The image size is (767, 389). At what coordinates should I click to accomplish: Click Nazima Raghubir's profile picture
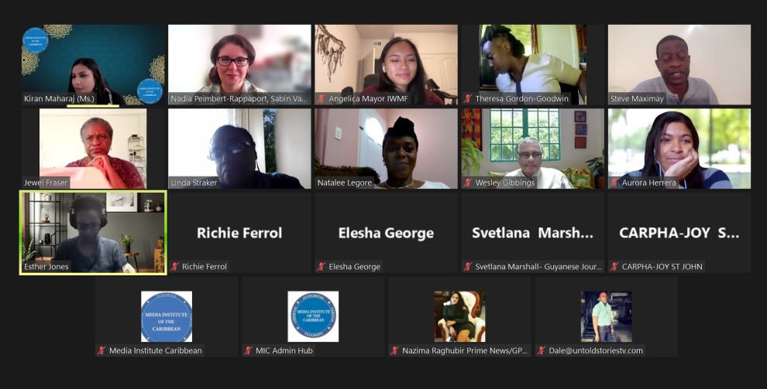point(459,316)
